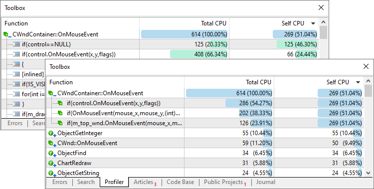Screen dimensions: 374x189
Task: Open Code Base tab
Action: (180, 182)
